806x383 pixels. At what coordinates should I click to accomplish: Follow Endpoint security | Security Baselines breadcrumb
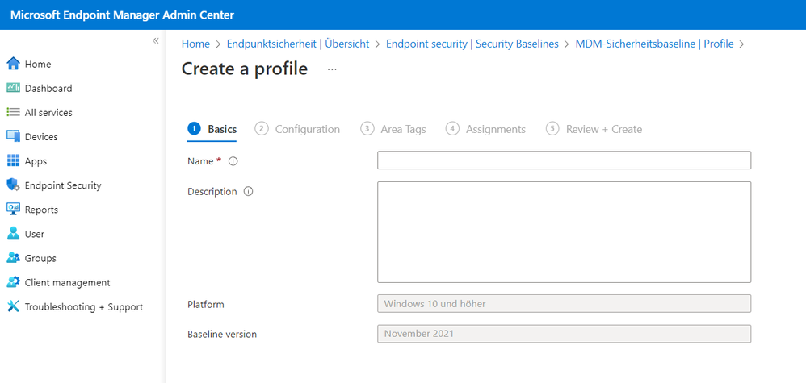[x=472, y=44]
